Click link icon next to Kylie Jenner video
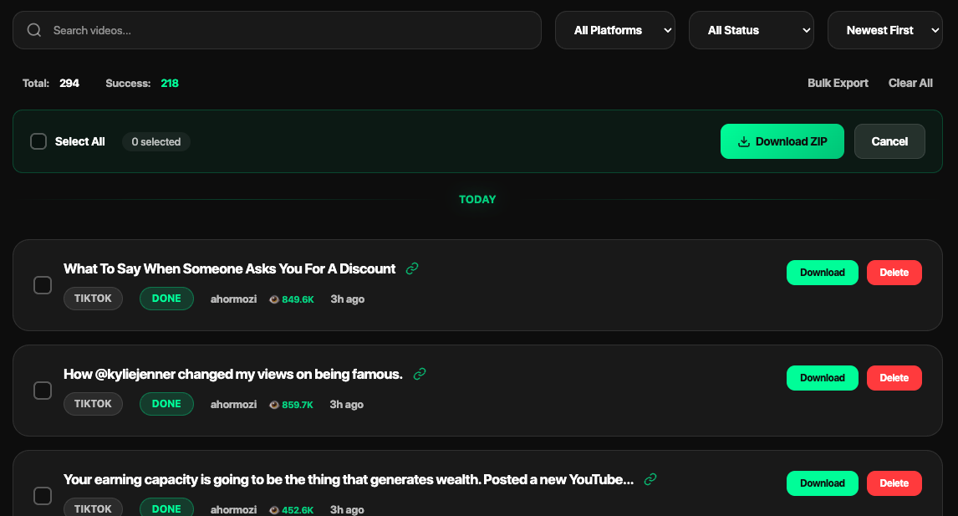958x516 pixels. click(420, 373)
